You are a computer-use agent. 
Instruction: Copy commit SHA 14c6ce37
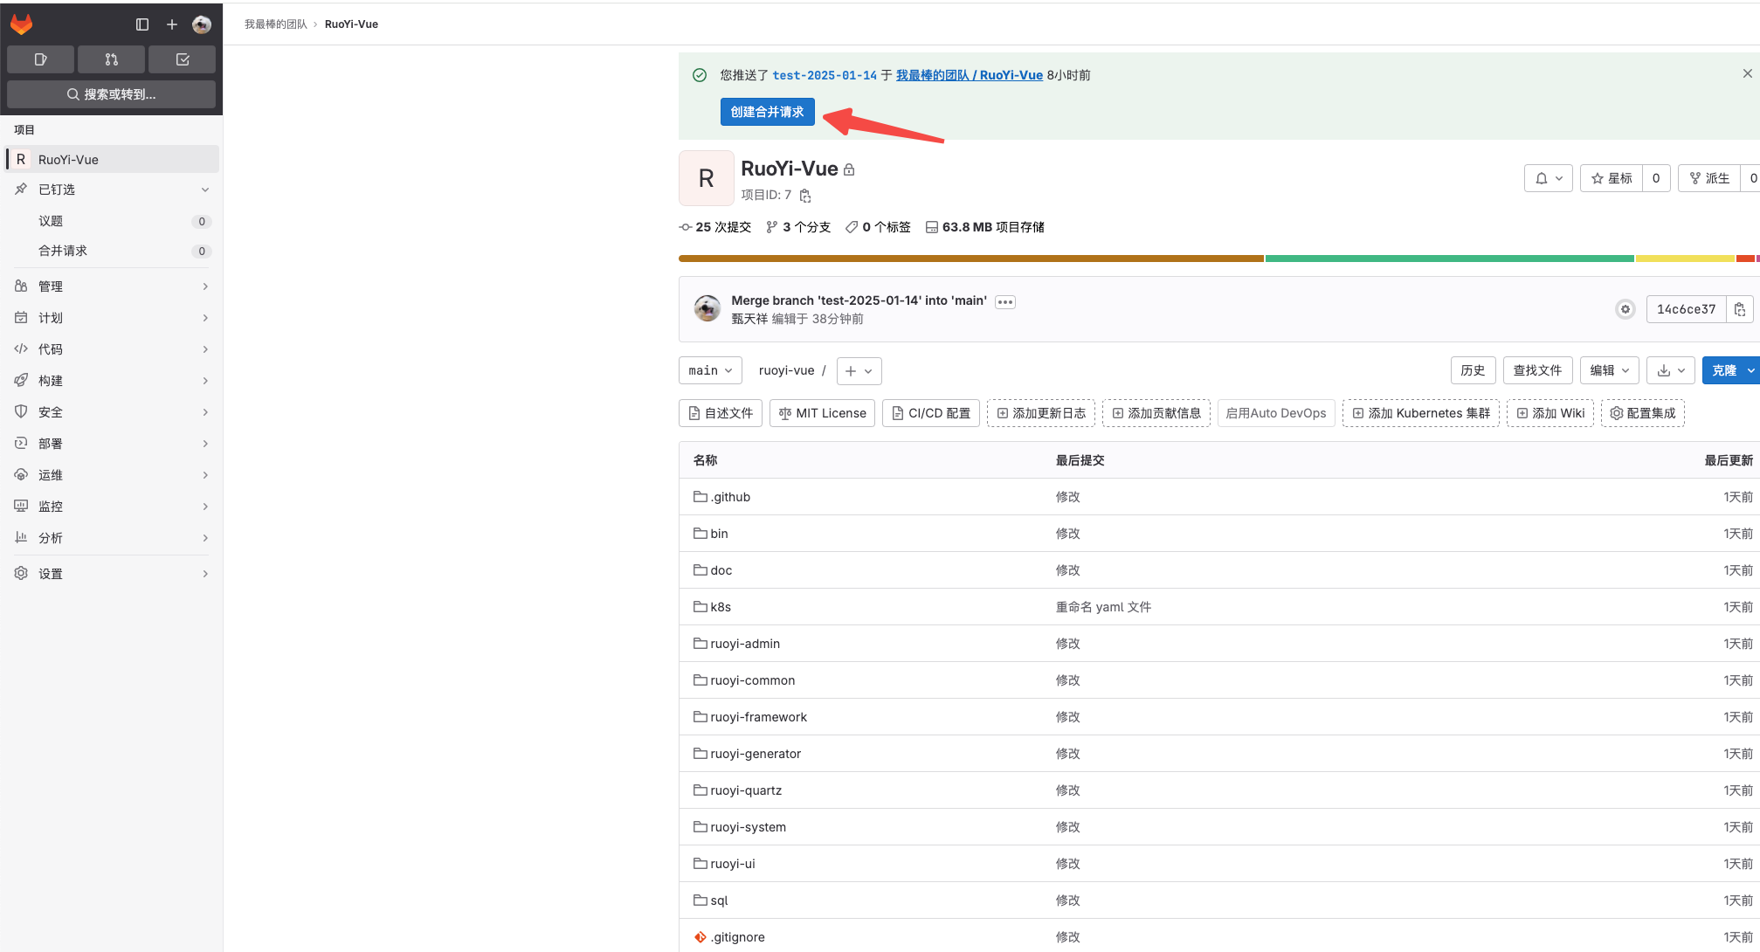tap(1740, 309)
